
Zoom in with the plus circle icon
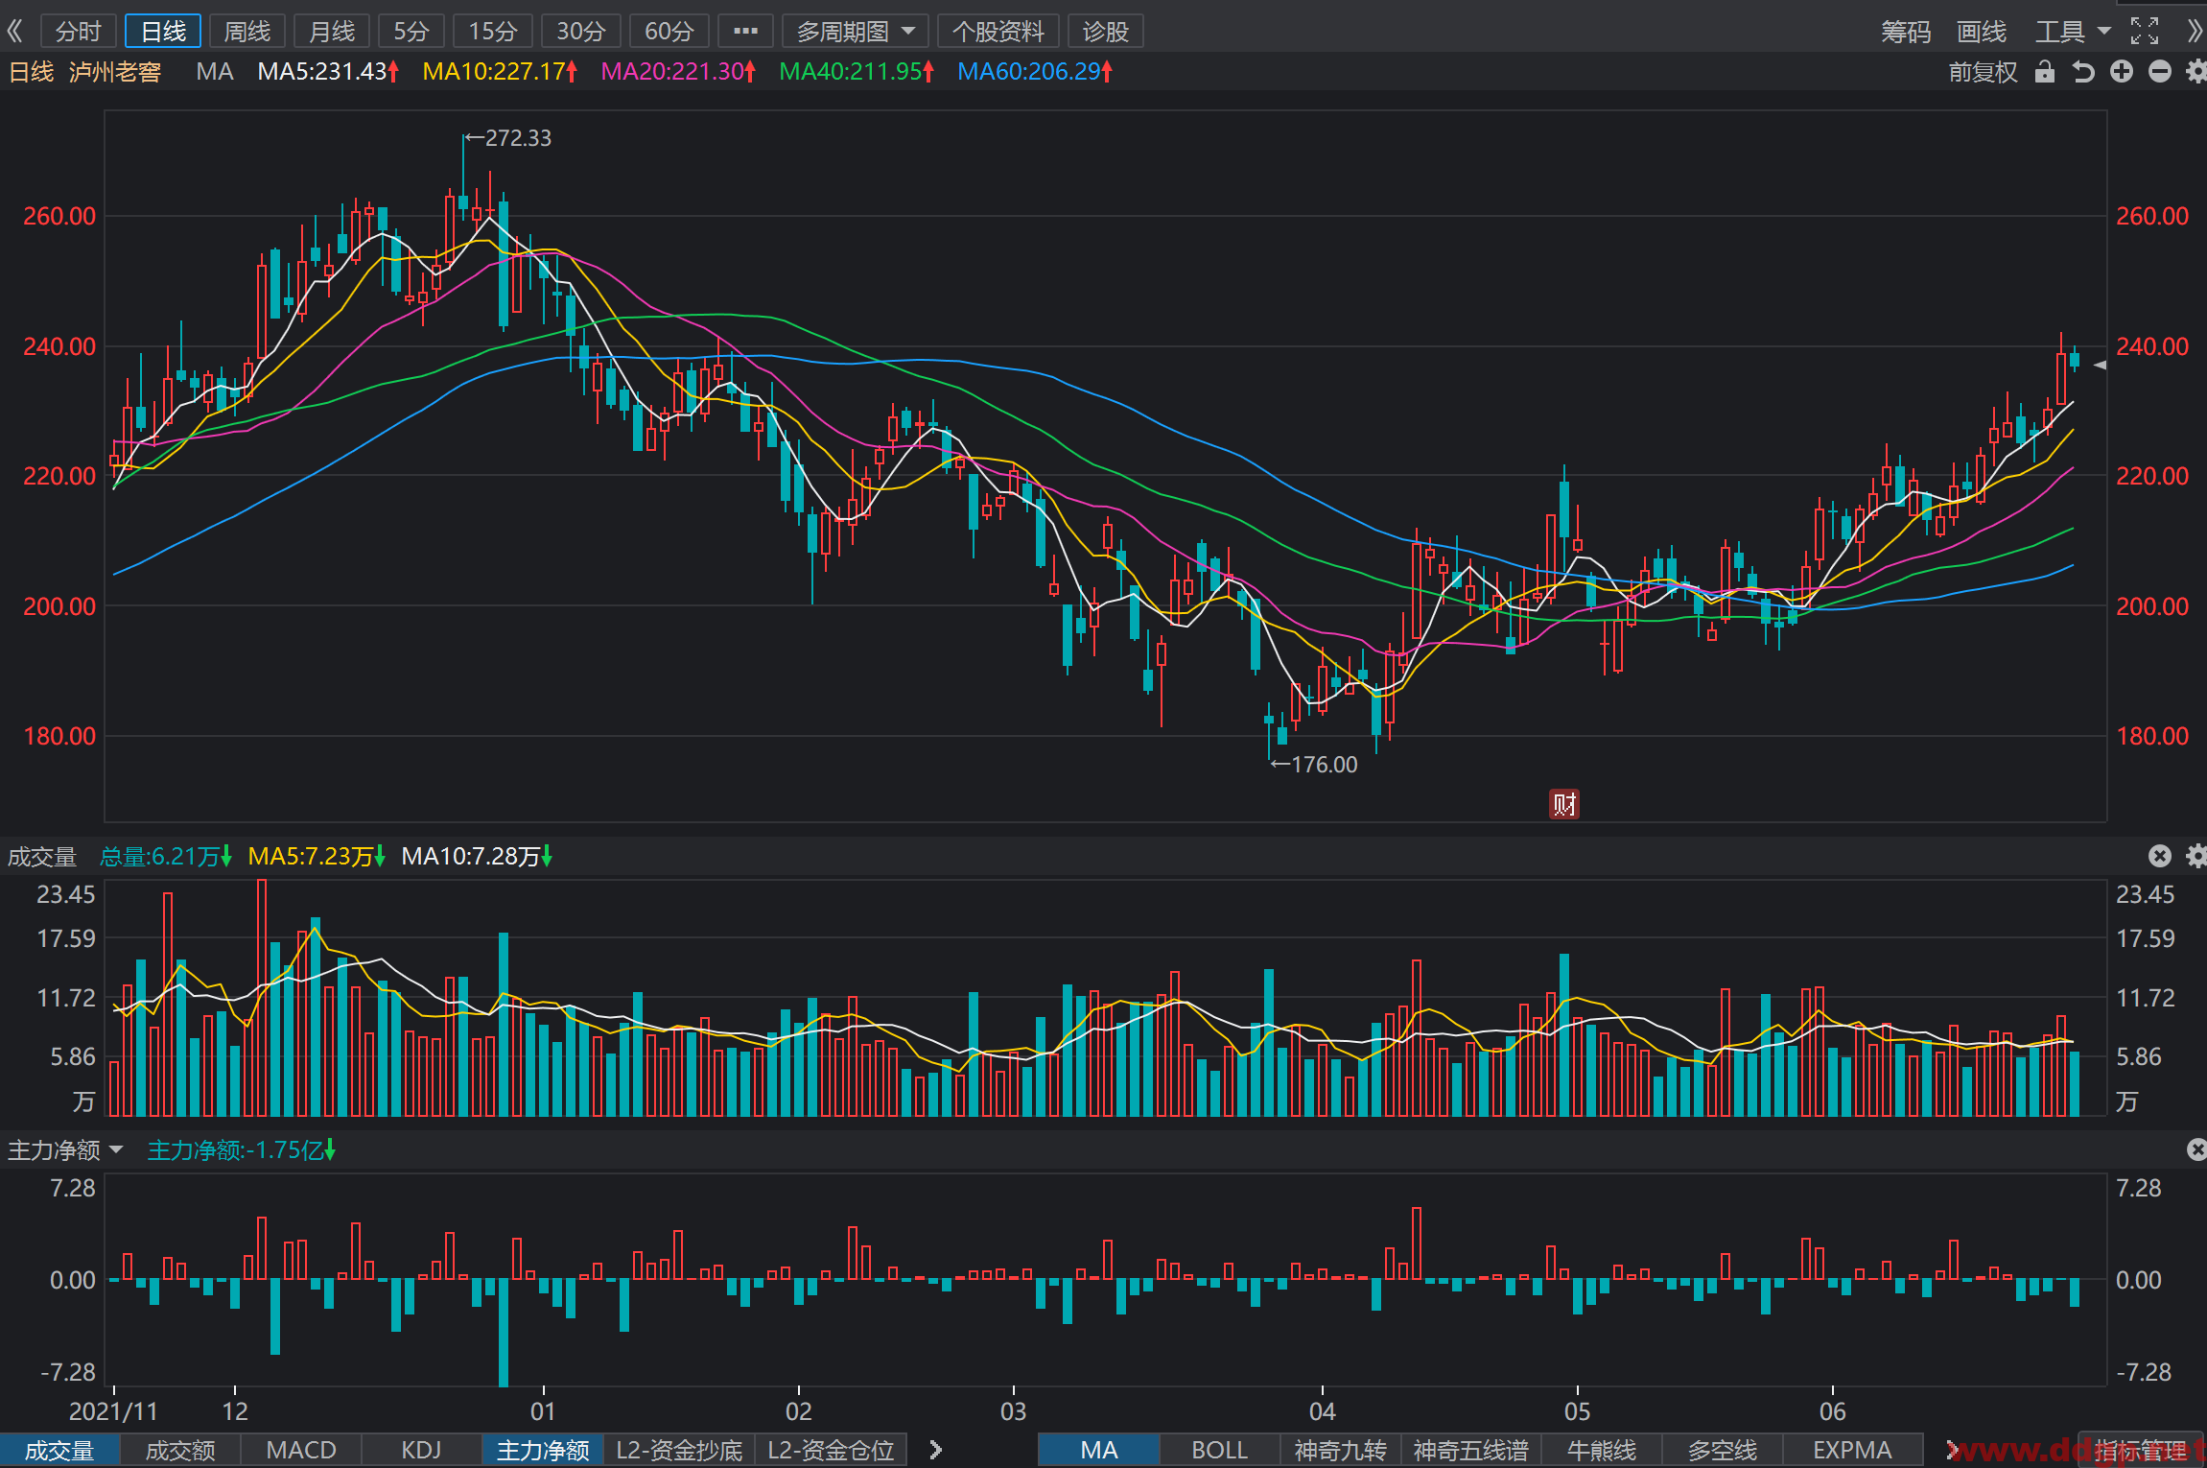2122,72
